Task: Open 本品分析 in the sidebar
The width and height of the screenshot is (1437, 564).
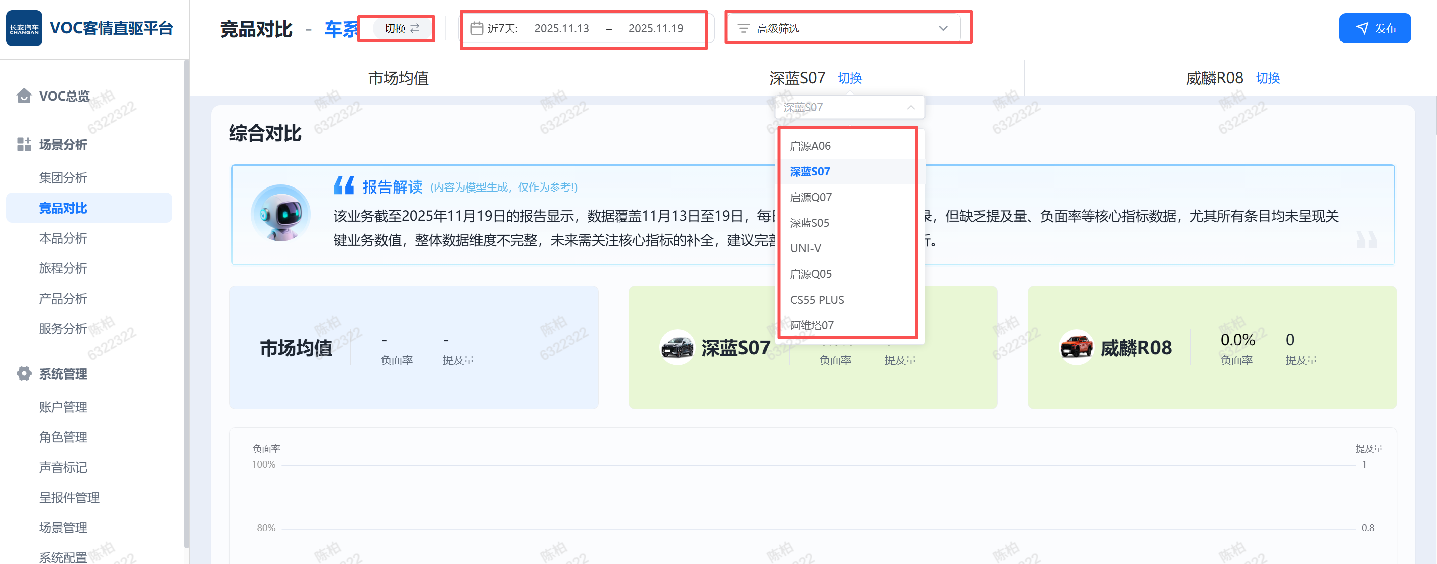Action: 63,238
